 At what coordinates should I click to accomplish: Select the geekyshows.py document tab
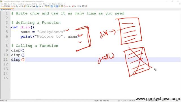coord(7,10)
